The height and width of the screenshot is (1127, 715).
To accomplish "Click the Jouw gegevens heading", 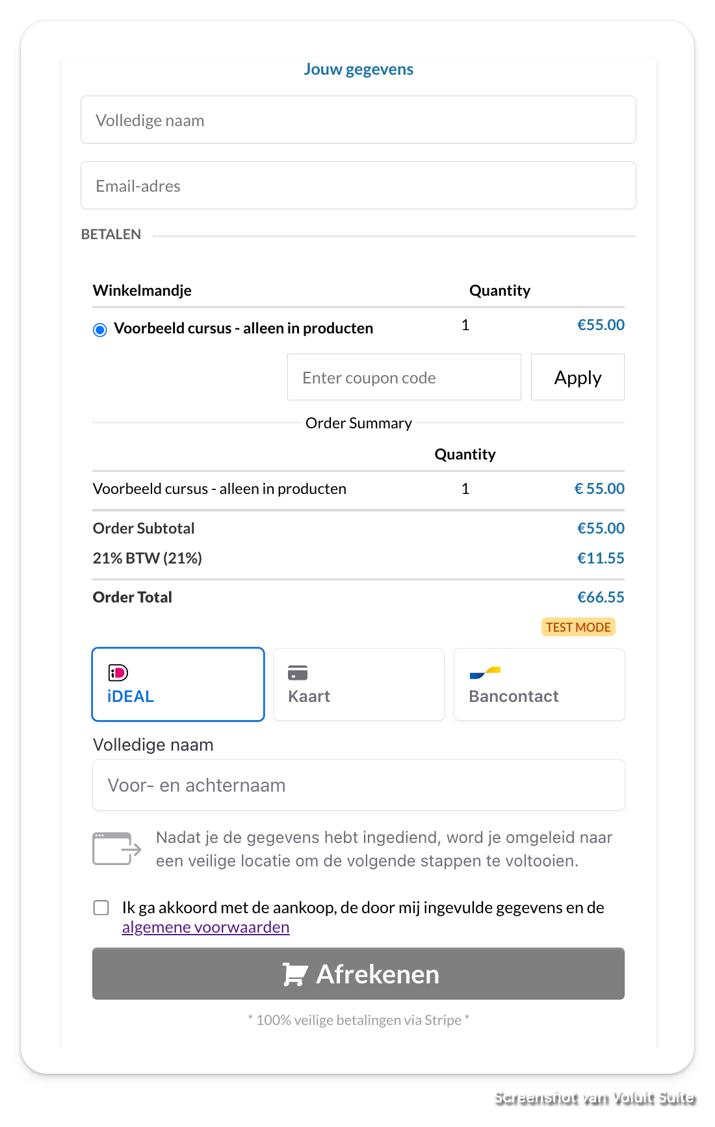I will click(x=359, y=70).
